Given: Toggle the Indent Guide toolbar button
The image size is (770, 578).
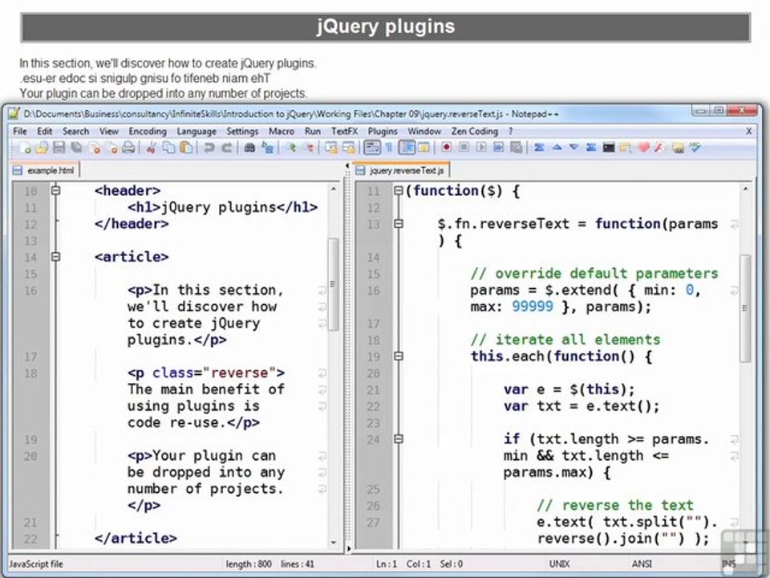Looking at the screenshot, I should [407, 148].
